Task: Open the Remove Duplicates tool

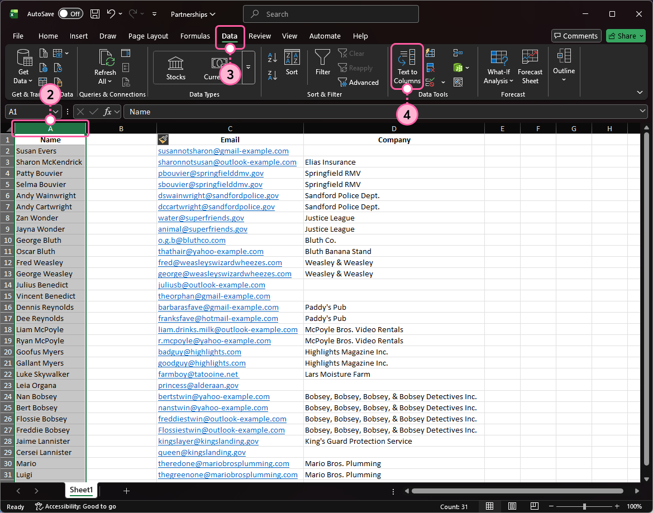Action: point(429,67)
